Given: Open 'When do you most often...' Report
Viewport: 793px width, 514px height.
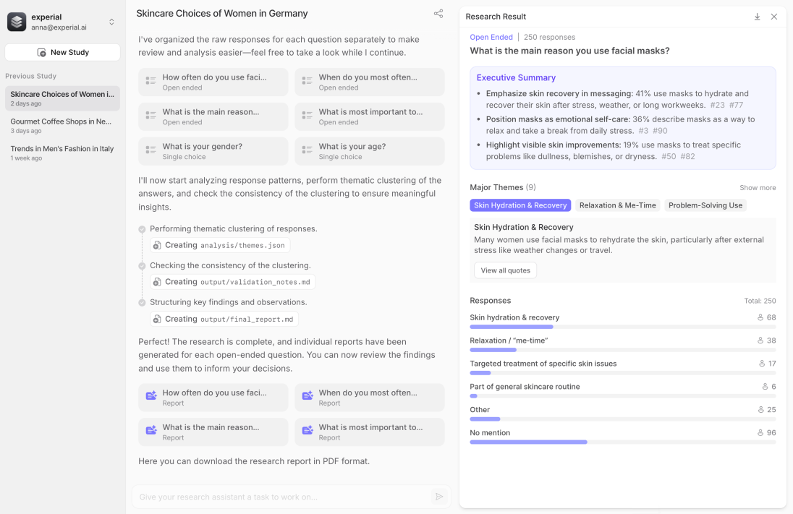Looking at the screenshot, I should 370,398.
